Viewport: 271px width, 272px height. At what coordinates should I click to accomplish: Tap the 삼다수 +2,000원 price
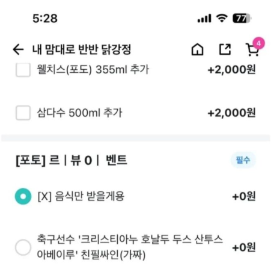(231, 113)
